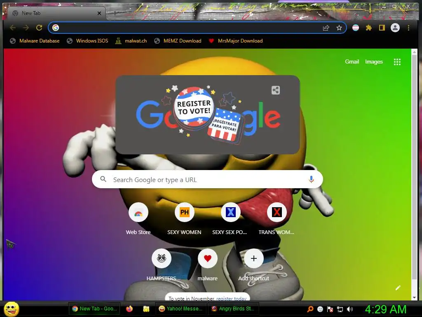Open a new tab with plus button
The image size is (422, 317).
click(x=115, y=13)
